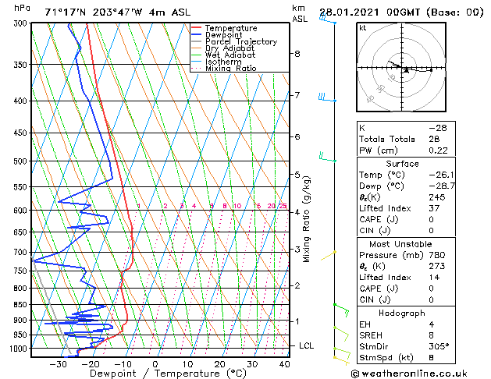Click the -30 temperature axis label
The height and width of the screenshot is (379, 491).
[59, 364]
